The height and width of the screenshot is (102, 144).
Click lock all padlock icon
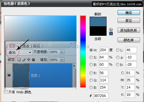(33, 60)
